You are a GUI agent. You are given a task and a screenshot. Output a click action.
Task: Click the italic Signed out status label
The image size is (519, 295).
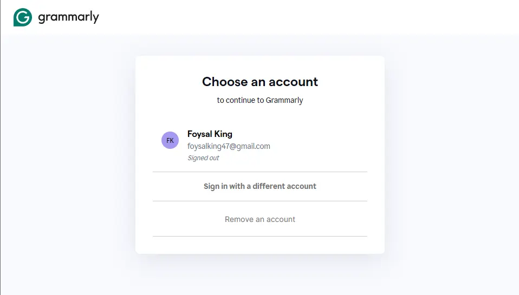point(203,158)
